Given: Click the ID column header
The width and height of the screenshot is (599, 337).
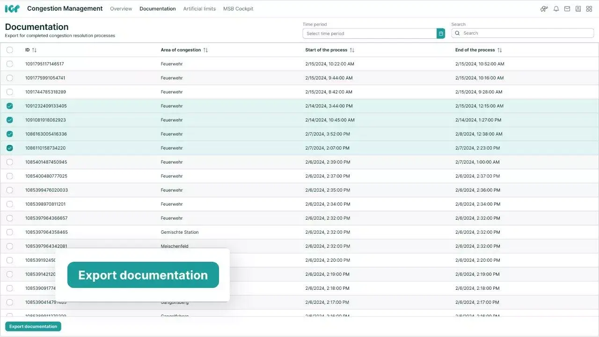Looking at the screenshot, I should [27, 50].
